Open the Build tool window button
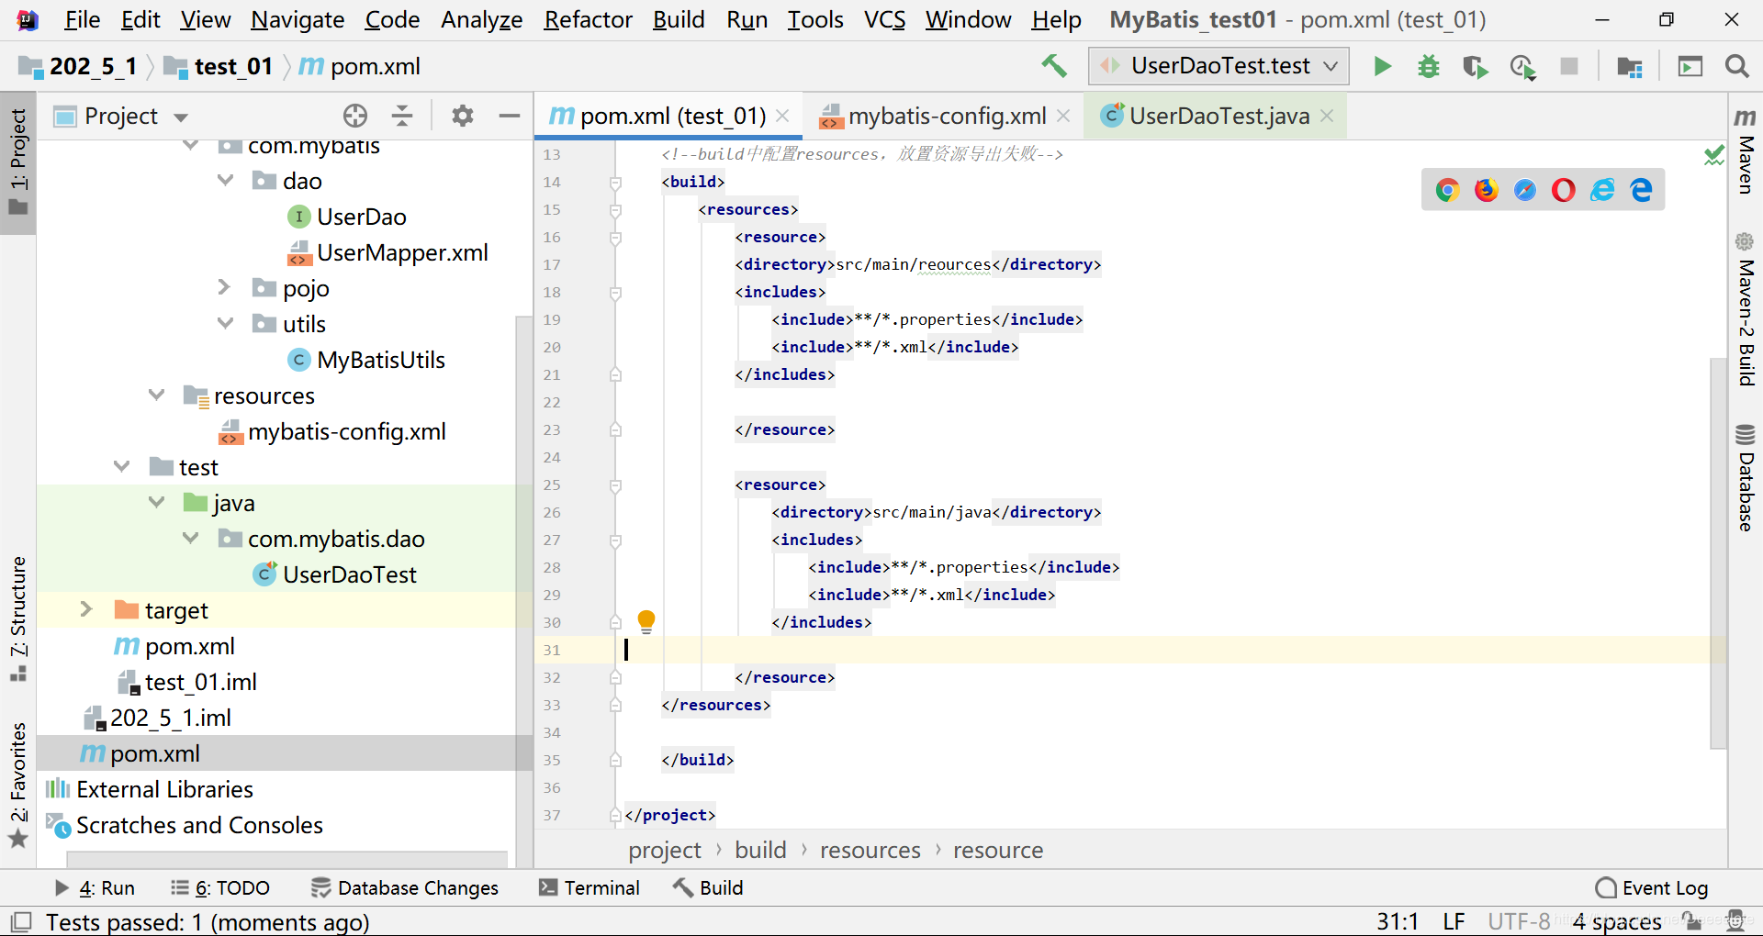 click(x=708, y=887)
